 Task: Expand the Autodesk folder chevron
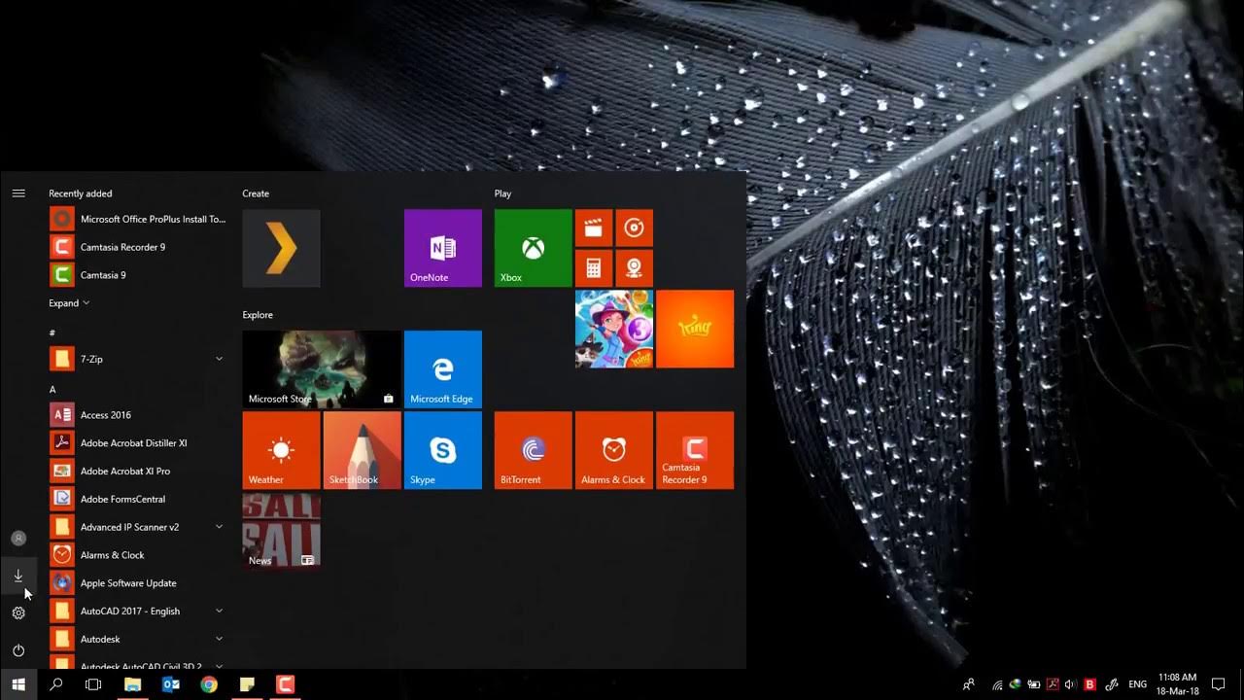coord(219,639)
